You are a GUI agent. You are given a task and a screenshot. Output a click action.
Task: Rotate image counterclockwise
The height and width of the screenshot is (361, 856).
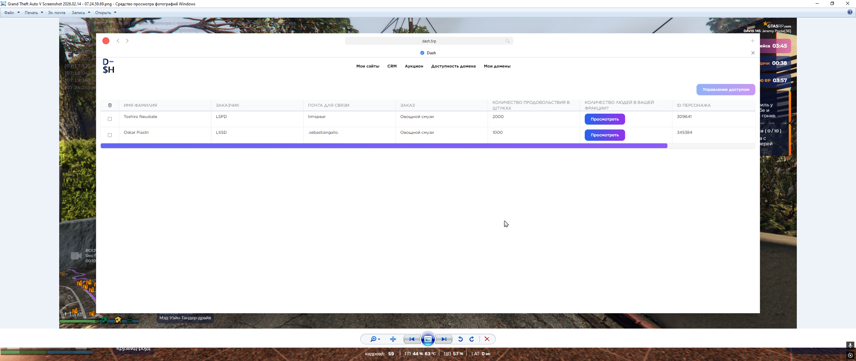pos(460,339)
